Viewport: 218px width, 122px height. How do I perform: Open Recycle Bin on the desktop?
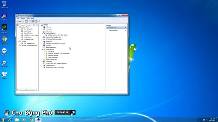click(4, 4)
